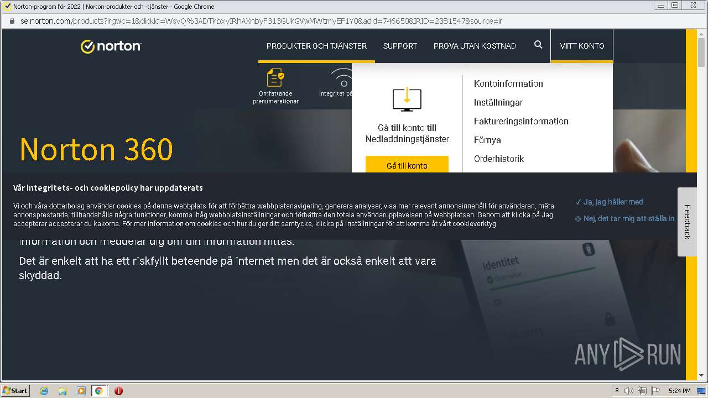Click the monitor download icon

tap(407, 99)
